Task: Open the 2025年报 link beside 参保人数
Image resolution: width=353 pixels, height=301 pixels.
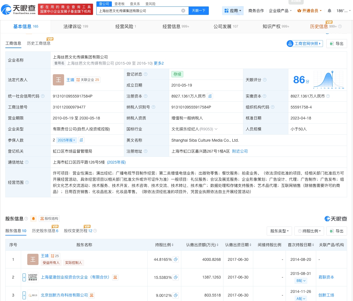Action: coord(66,140)
